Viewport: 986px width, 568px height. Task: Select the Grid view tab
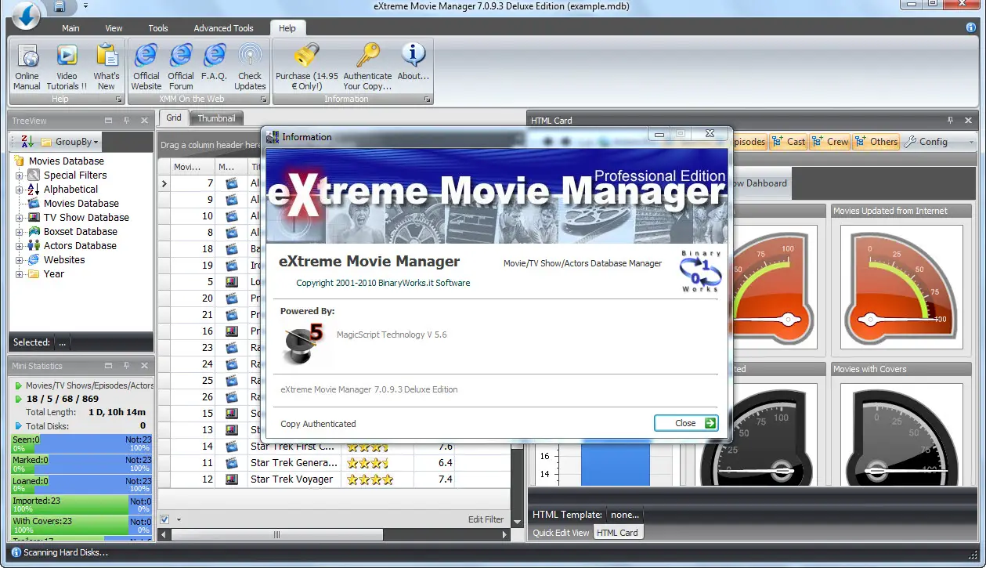(x=174, y=118)
